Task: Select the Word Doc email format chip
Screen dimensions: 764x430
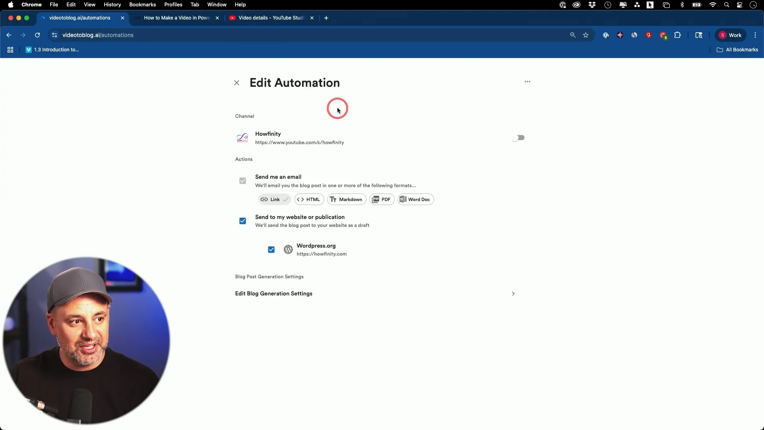Action: (x=416, y=199)
